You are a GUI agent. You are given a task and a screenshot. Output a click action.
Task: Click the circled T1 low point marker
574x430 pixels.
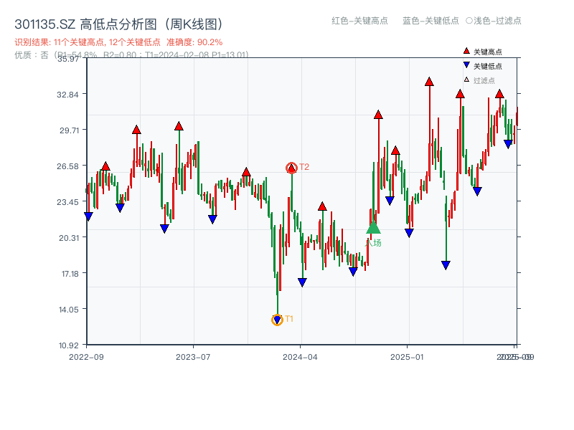[x=278, y=318]
